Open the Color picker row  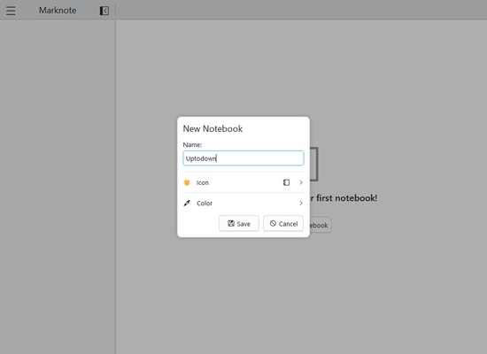[x=243, y=203]
